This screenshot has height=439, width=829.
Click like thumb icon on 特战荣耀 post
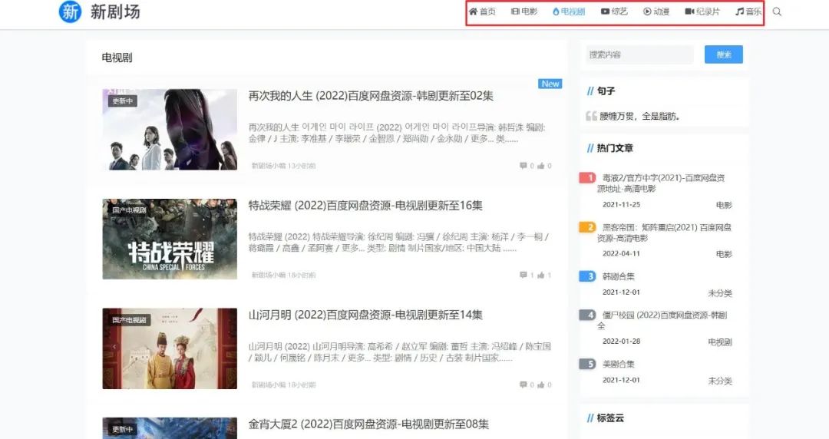coord(541,275)
